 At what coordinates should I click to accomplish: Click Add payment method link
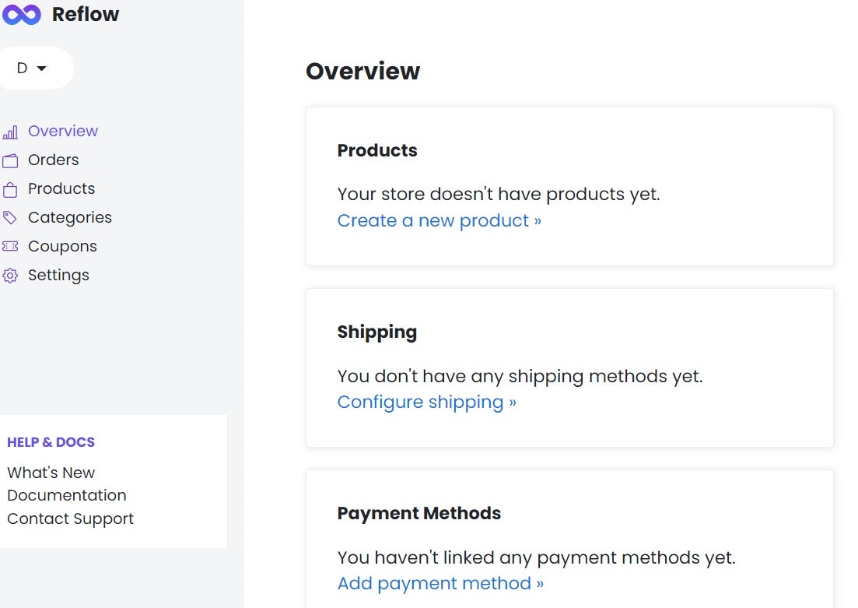[440, 584]
